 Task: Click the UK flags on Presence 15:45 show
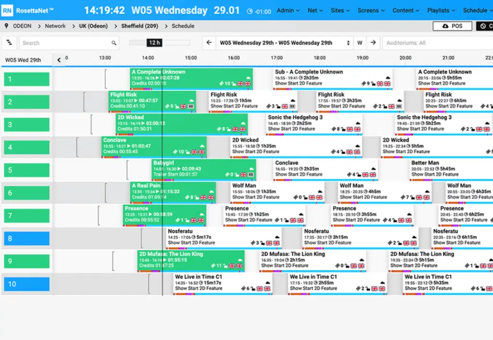(297, 220)
